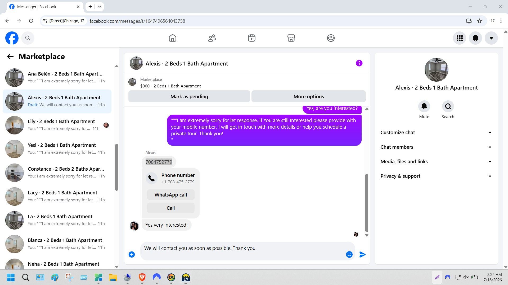Click the install app icon in address bar
The image size is (508, 285).
[x=469, y=21]
